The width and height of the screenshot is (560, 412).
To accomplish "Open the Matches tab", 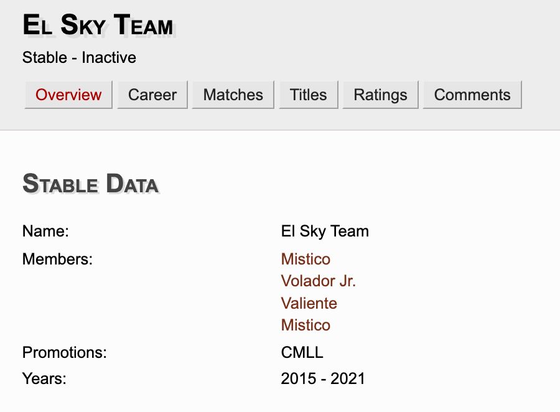I will click(233, 95).
